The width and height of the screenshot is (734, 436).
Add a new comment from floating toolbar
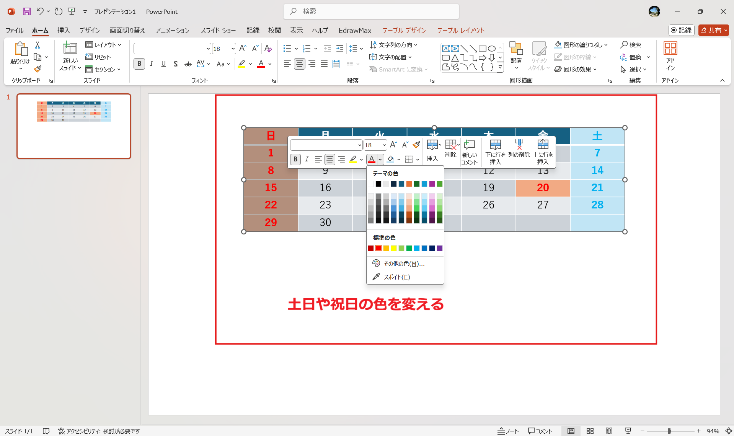[x=469, y=152]
